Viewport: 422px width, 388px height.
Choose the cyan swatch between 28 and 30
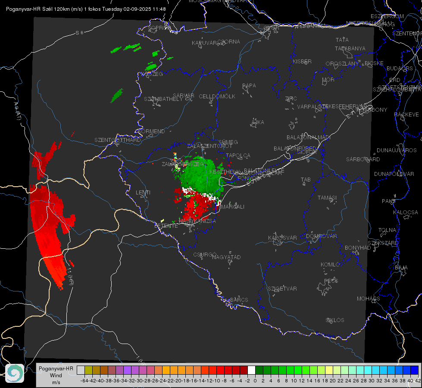point(368,370)
